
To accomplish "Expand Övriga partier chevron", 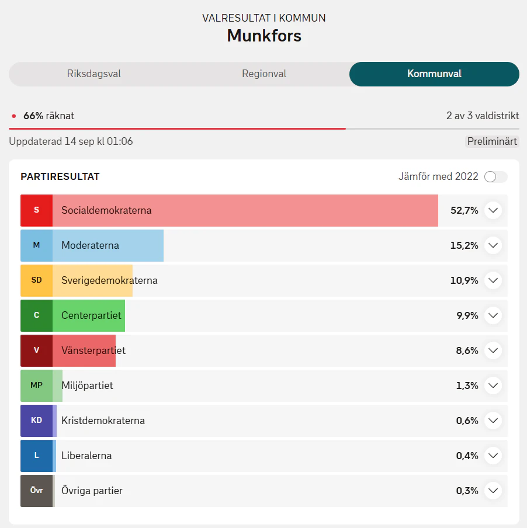I will coord(493,491).
